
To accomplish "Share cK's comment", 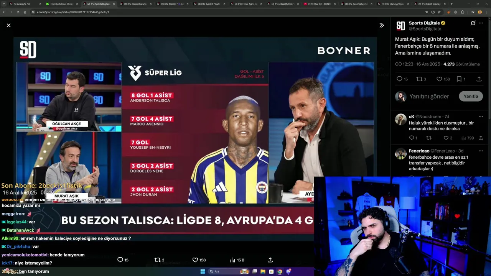I will click(x=481, y=138).
